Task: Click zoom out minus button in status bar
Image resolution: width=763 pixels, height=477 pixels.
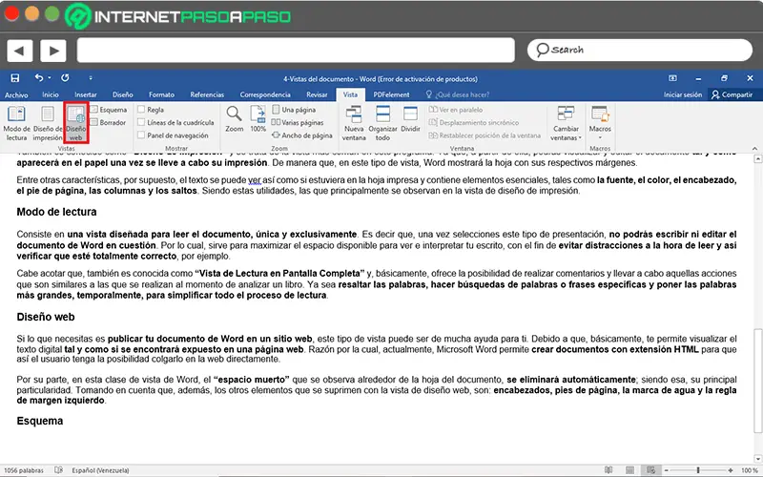Action: point(666,470)
